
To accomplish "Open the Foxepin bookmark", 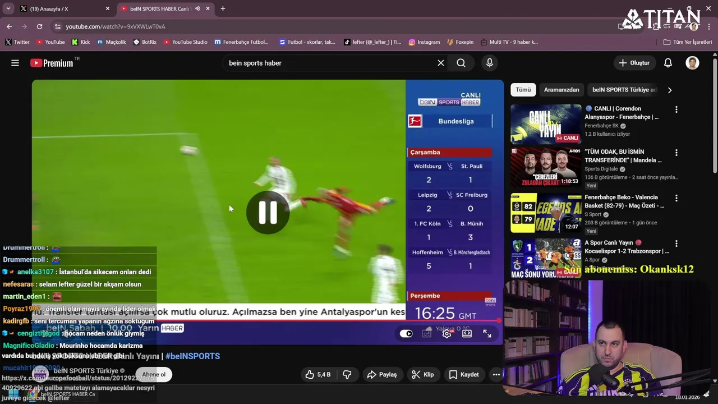I will click(x=460, y=42).
